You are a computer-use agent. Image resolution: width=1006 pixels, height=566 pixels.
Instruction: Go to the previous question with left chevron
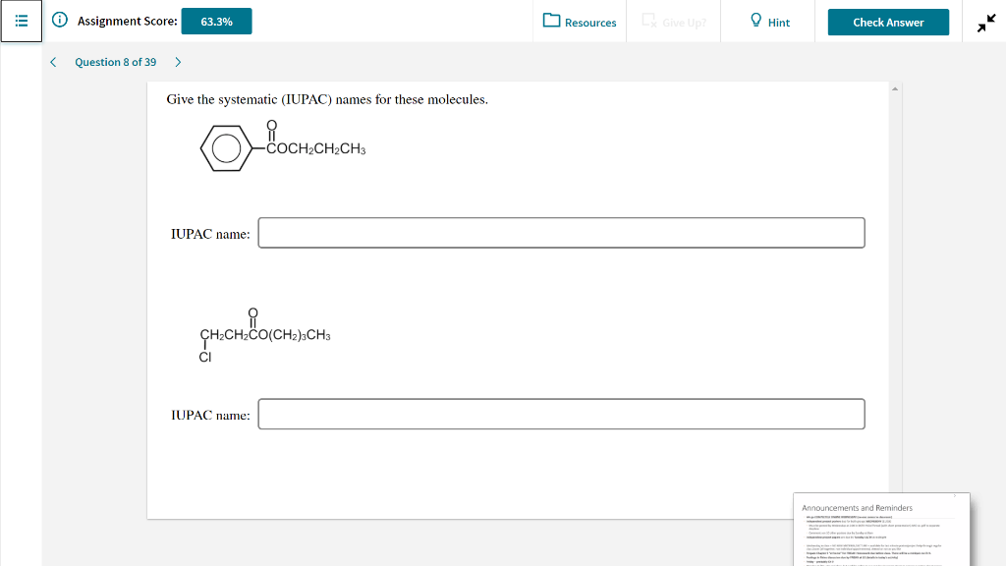click(53, 61)
